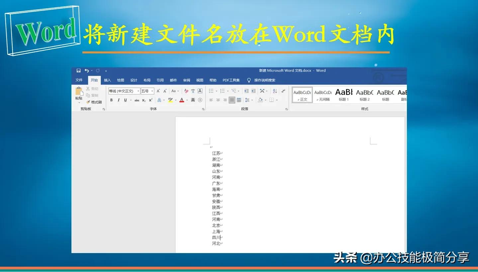
Task: Toggle character shading
Action: tap(193, 100)
